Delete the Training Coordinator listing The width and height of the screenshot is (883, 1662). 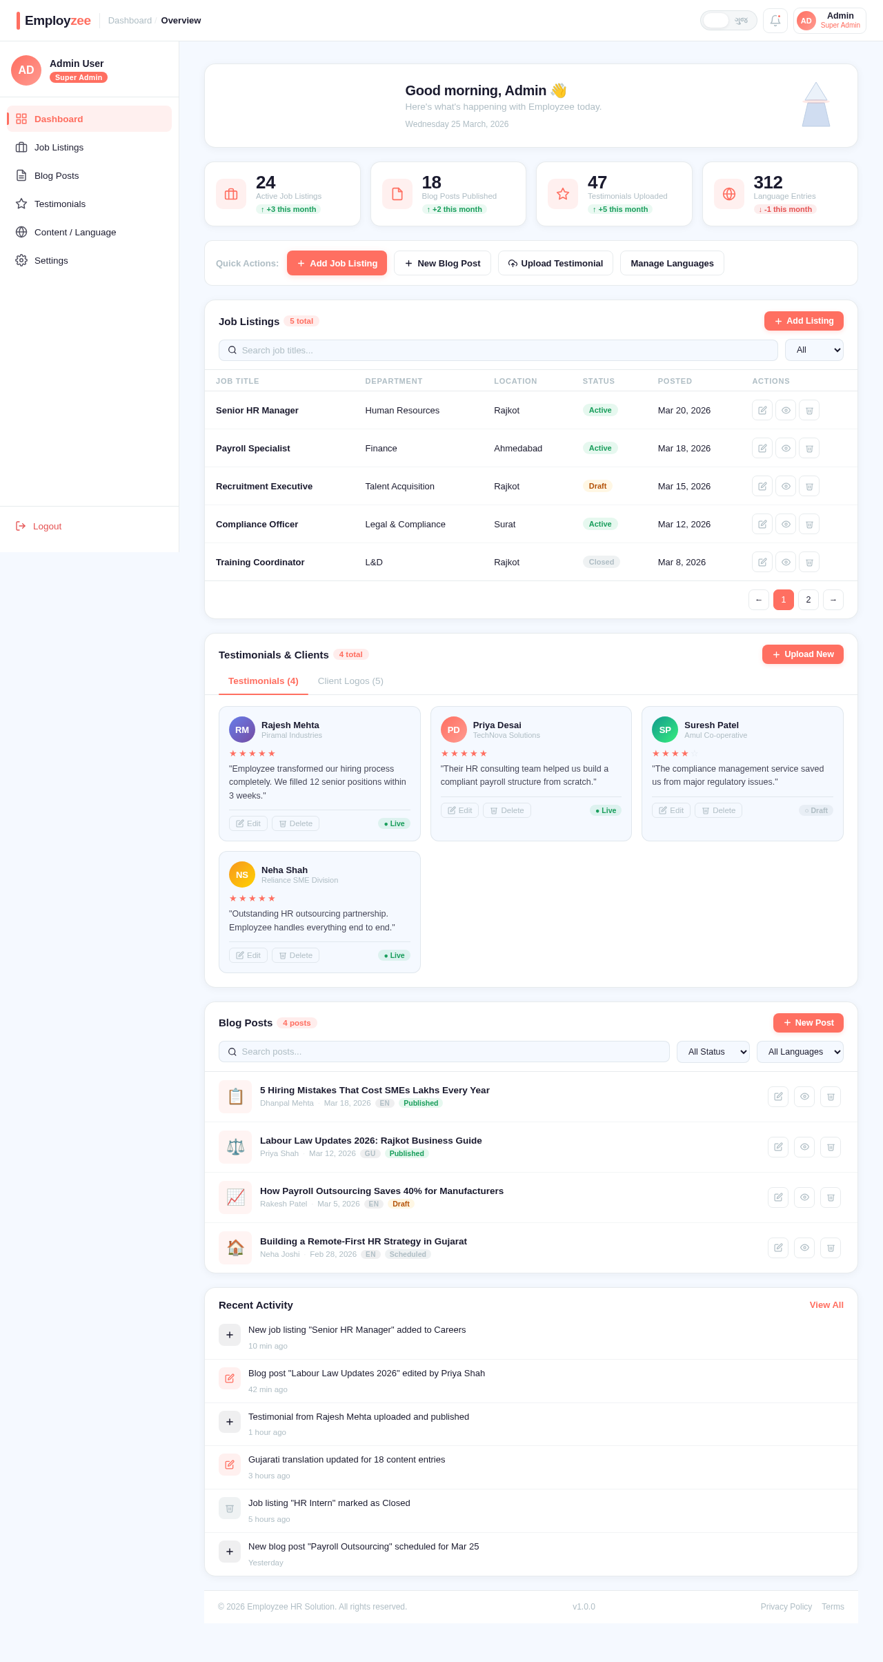[809, 562]
